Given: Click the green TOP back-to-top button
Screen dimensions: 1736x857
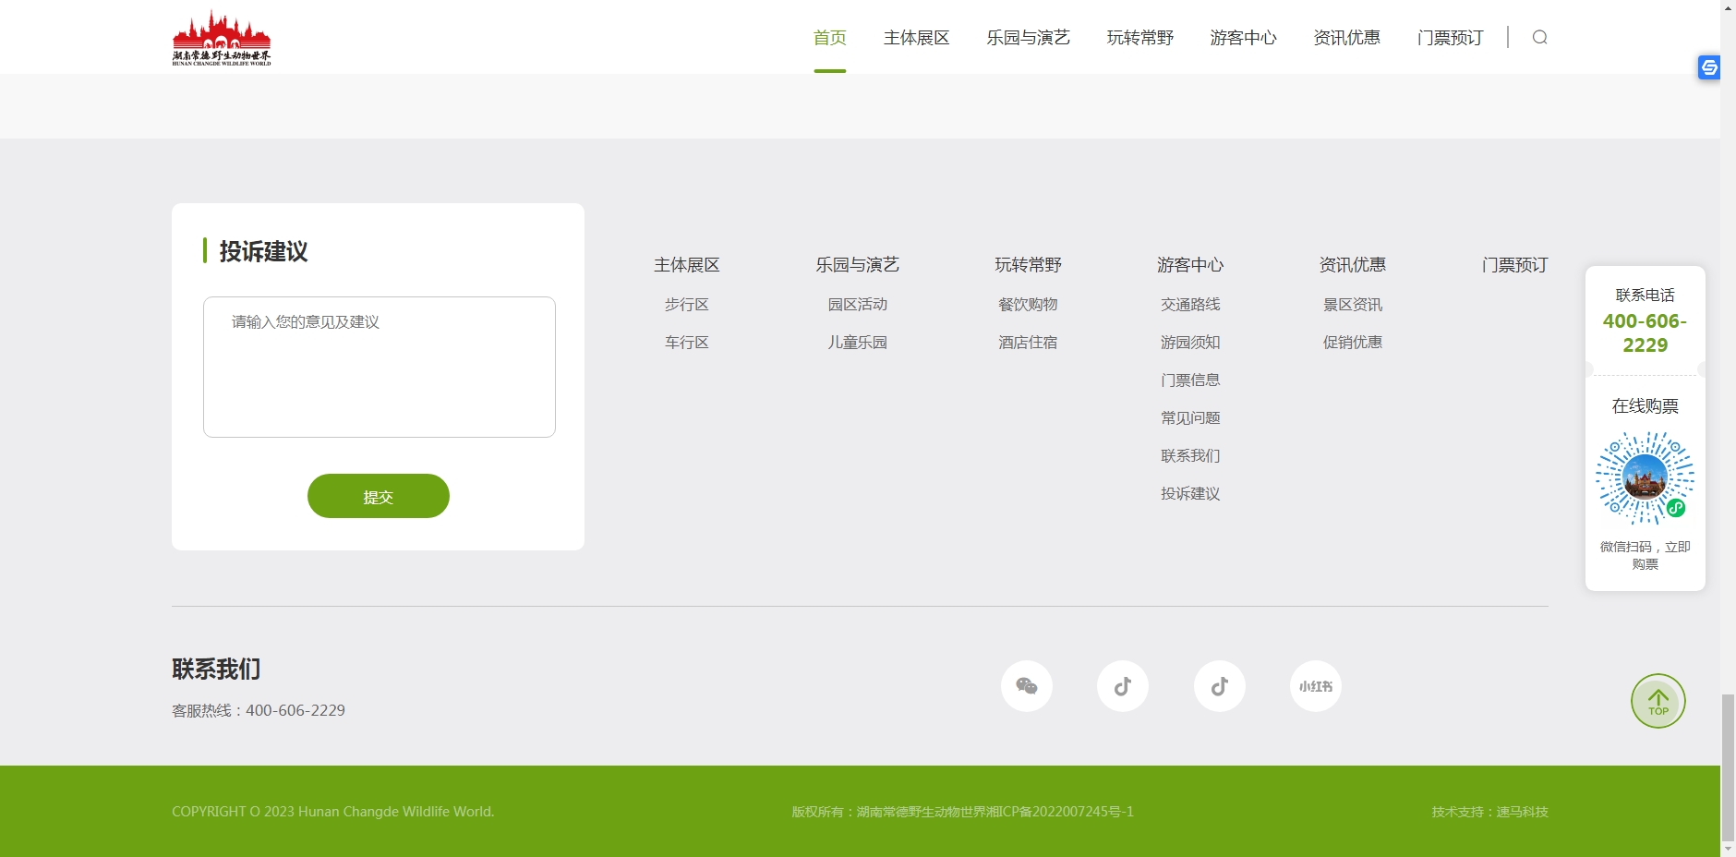Looking at the screenshot, I should point(1658,701).
